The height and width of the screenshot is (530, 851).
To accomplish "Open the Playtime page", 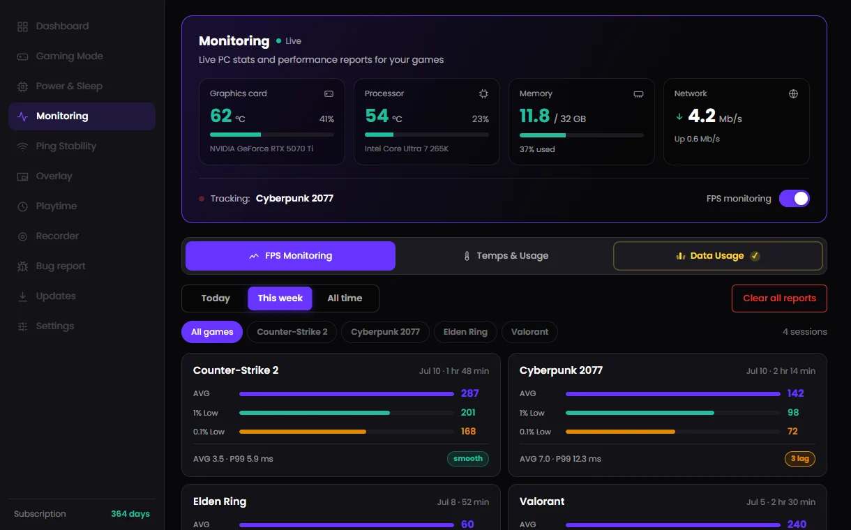I will coord(82,206).
